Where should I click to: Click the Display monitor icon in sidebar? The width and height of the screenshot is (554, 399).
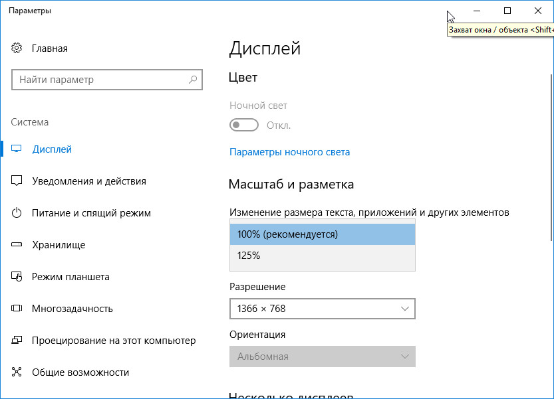pyautogui.click(x=16, y=149)
